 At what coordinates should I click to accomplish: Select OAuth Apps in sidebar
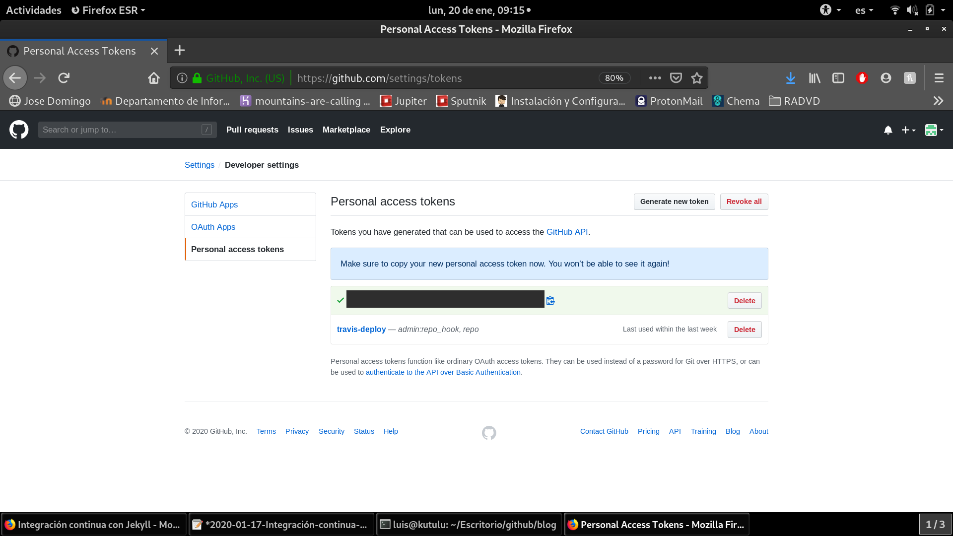[x=213, y=227]
